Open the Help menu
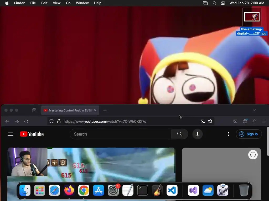Viewport: 269px width, 201px height. pos(98,3)
